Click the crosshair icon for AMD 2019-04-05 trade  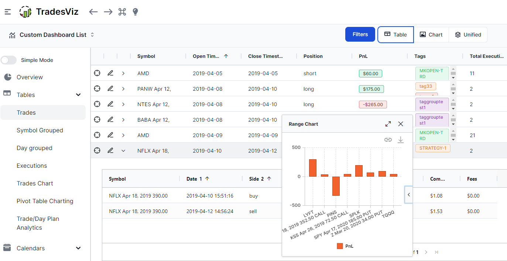[x=97, y=73]
